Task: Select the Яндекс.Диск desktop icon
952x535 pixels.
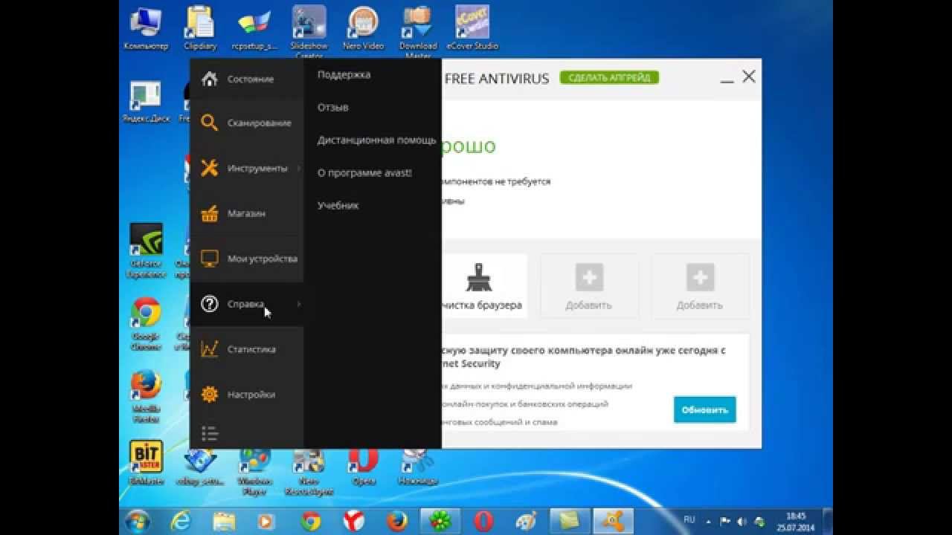Action: click(x=146, y=102)
